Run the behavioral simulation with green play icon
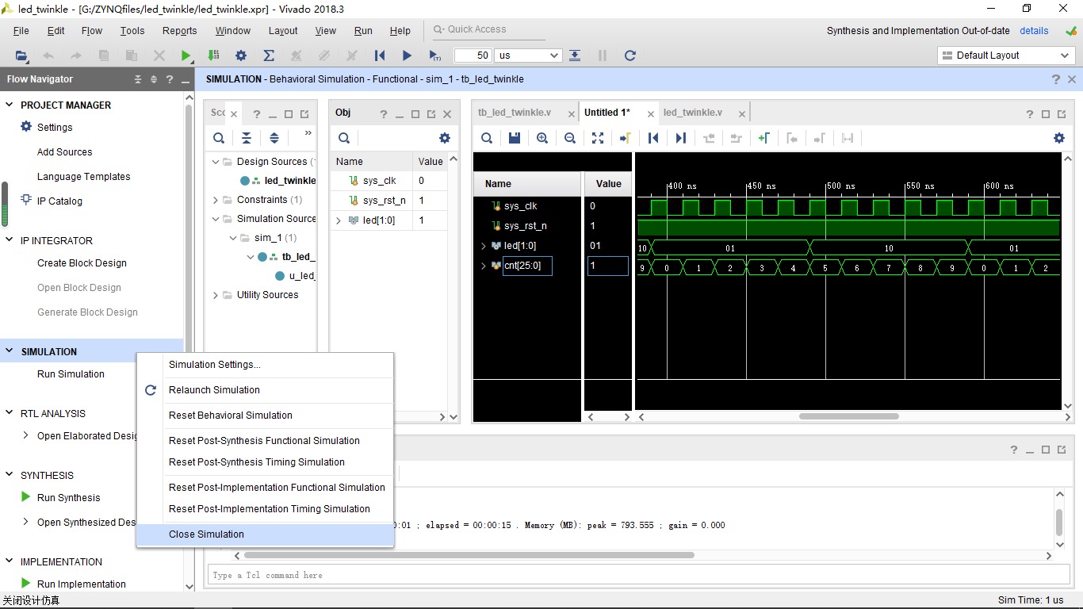The height and width of the screenshot is (609, 1083). pos(186,56)
